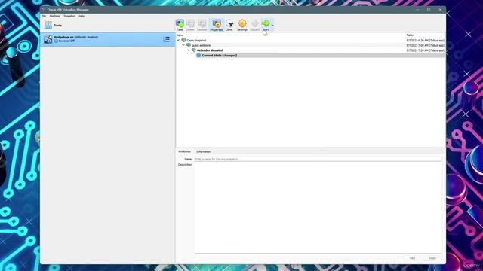Close the VirtualBox Manager window
Image resolution: width=483 pixels, height=271 pixels.
440,10
